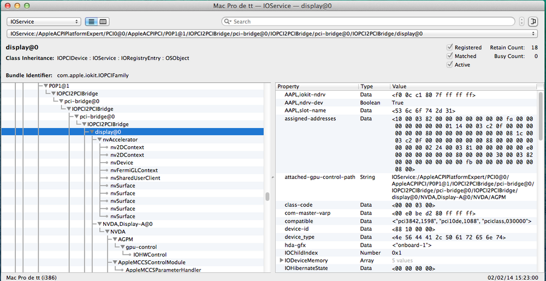Collapse the display@0 disclosure triangle
546x281 pixels.
pyautogui.click(x=92, y=132)
